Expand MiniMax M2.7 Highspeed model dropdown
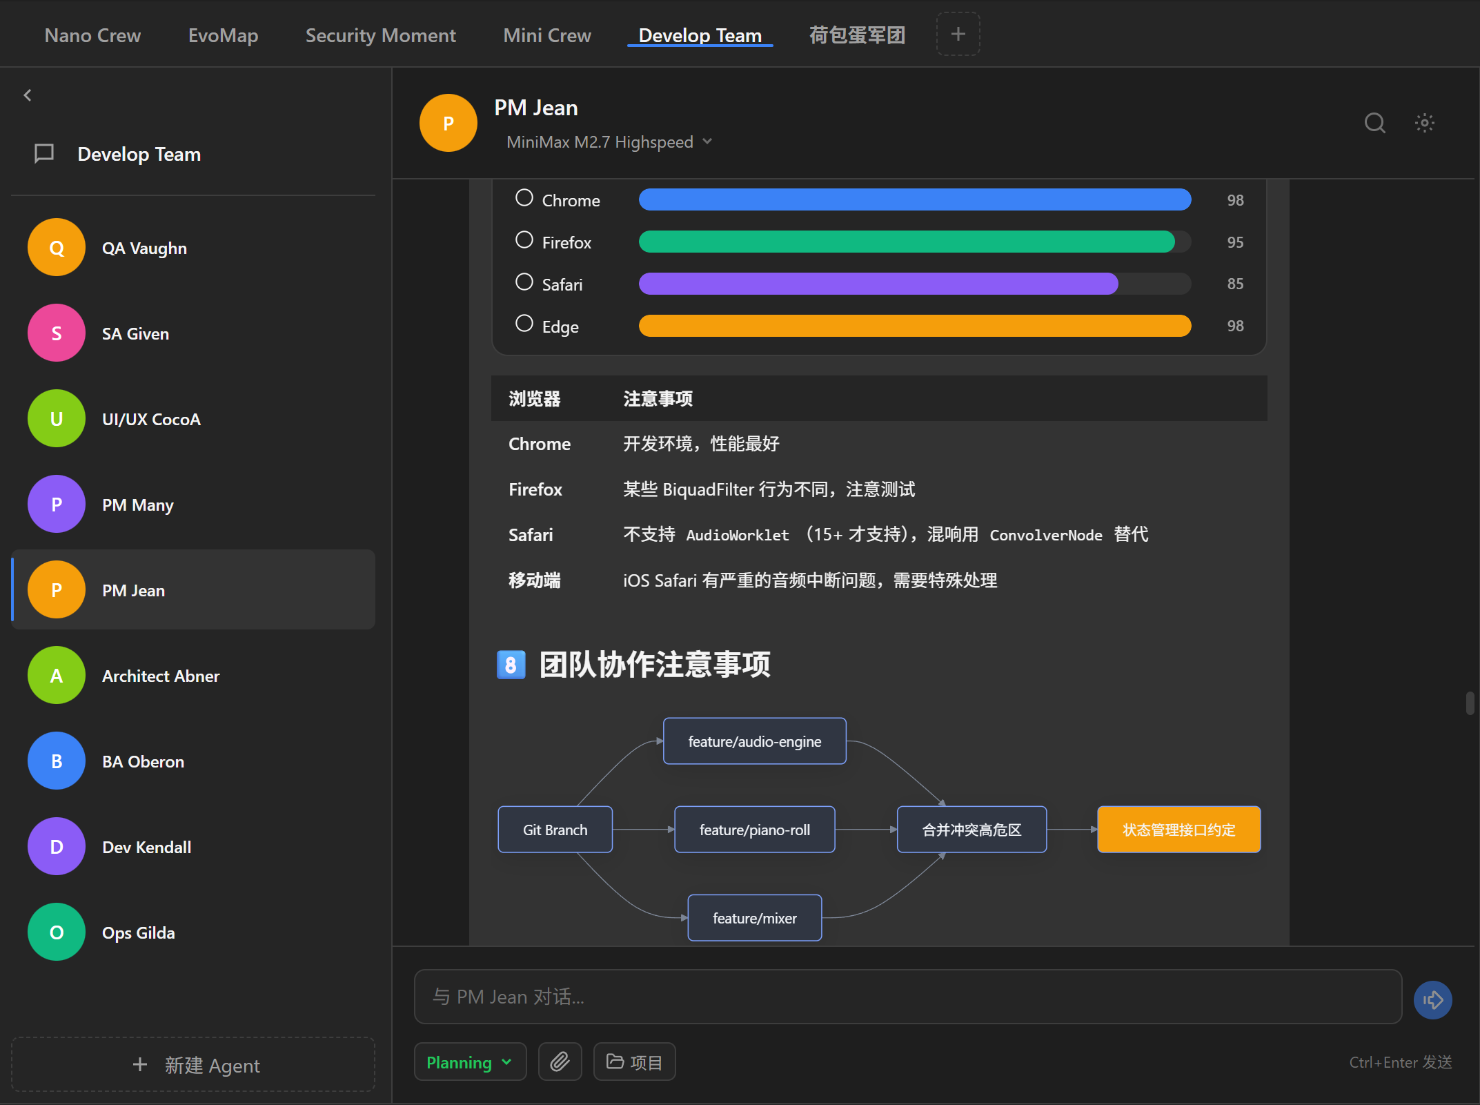 tap(609, 141)
